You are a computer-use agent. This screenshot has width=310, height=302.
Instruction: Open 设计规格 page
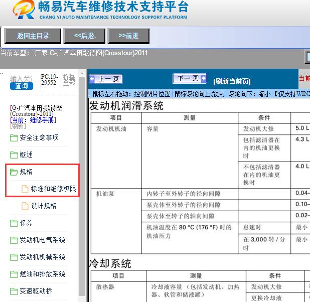[44, 206]
